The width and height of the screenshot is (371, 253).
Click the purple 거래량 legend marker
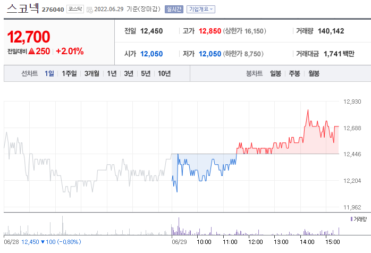coord(351,219)
